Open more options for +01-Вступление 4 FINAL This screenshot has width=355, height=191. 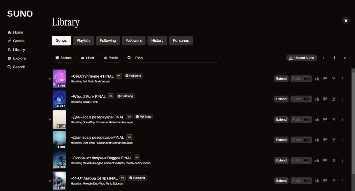342,79
